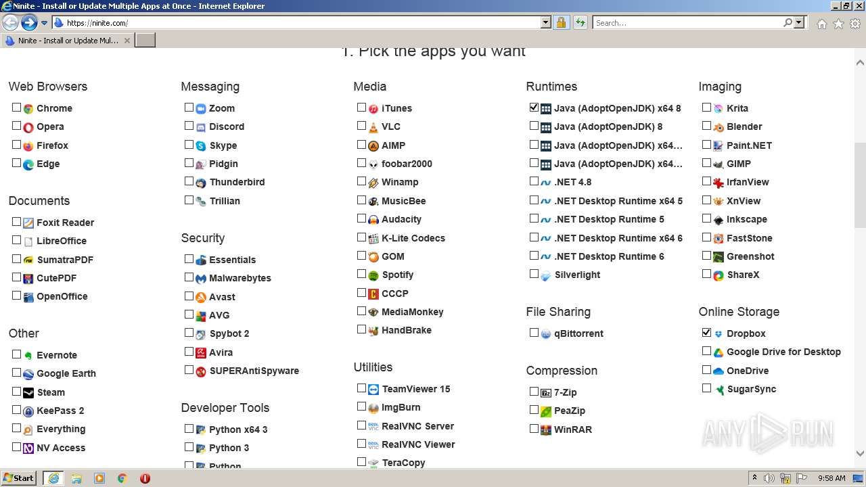Click the Skype app icon

coord(201,146)
